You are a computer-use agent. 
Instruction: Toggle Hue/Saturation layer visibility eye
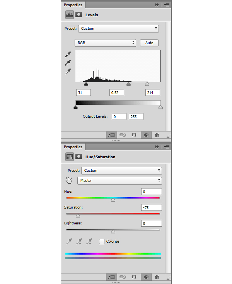146,277
